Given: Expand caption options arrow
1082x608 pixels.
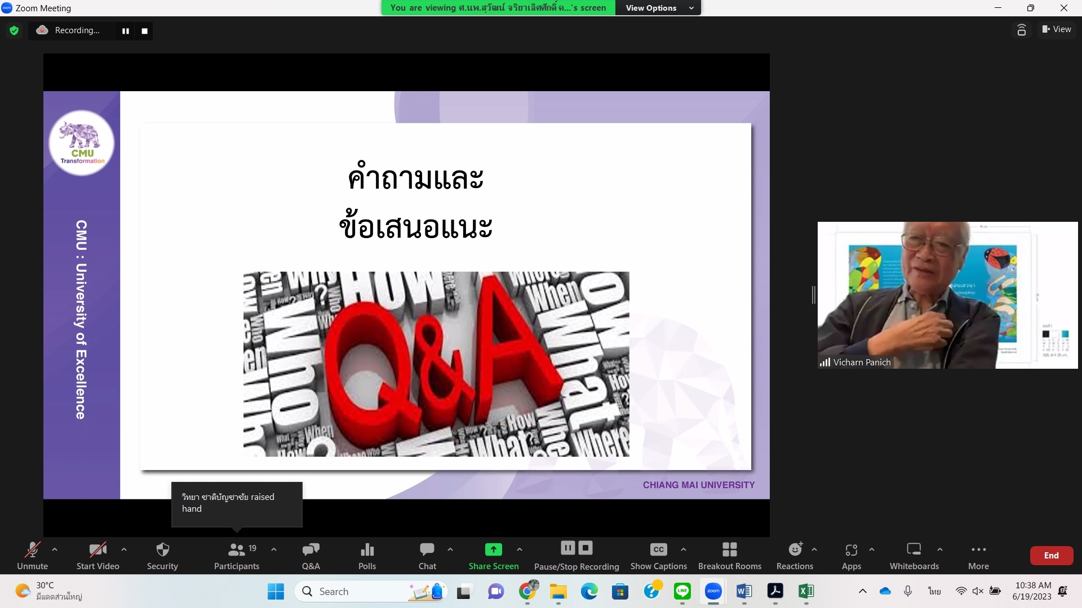Looking at the screenshot, I should [x=684, y=549].
